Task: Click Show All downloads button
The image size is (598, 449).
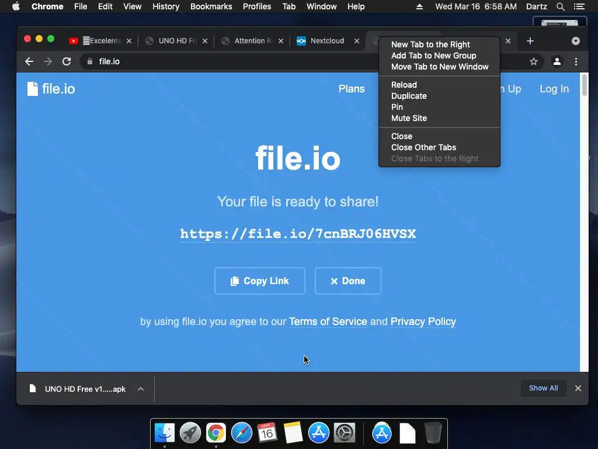Action: [x=544, y=388]
